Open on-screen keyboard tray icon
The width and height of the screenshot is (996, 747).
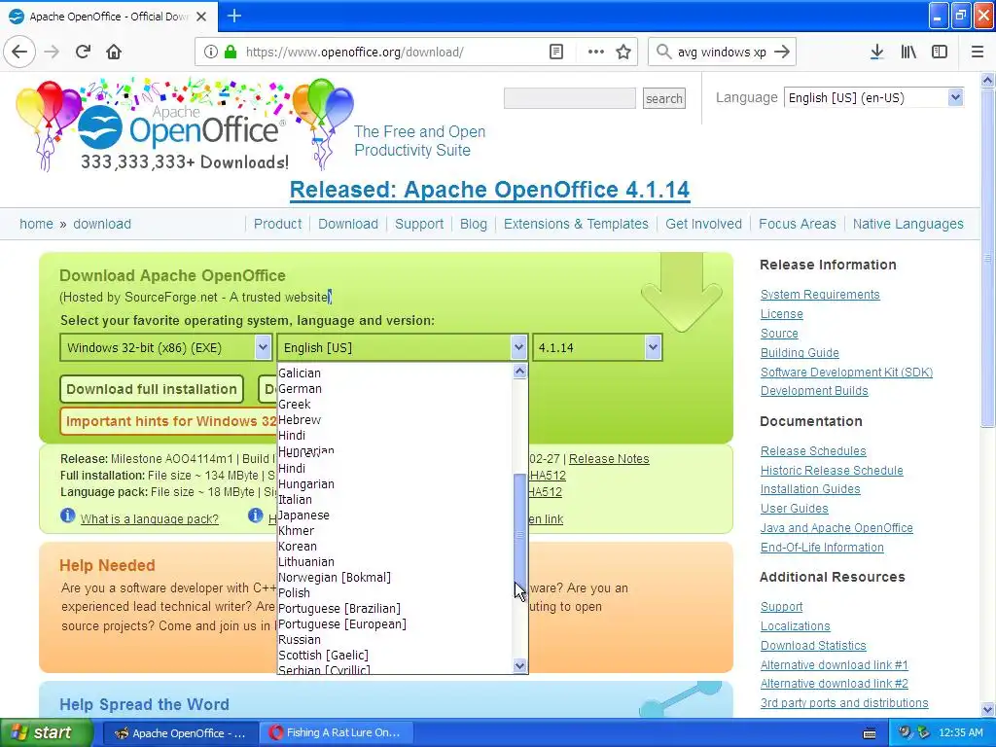870,733
